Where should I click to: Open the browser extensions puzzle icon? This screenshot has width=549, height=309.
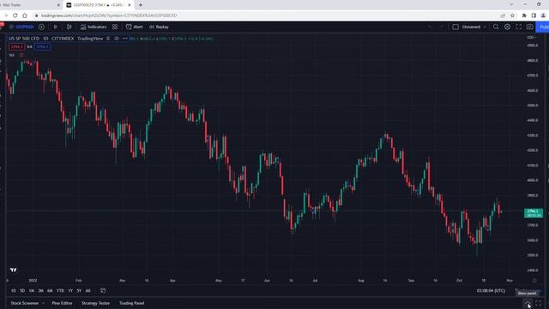[x=524, y=15]
